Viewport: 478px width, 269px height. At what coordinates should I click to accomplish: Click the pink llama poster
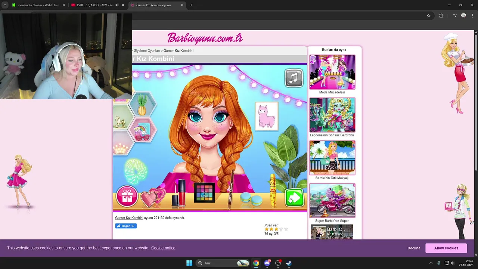pos(267,116)
